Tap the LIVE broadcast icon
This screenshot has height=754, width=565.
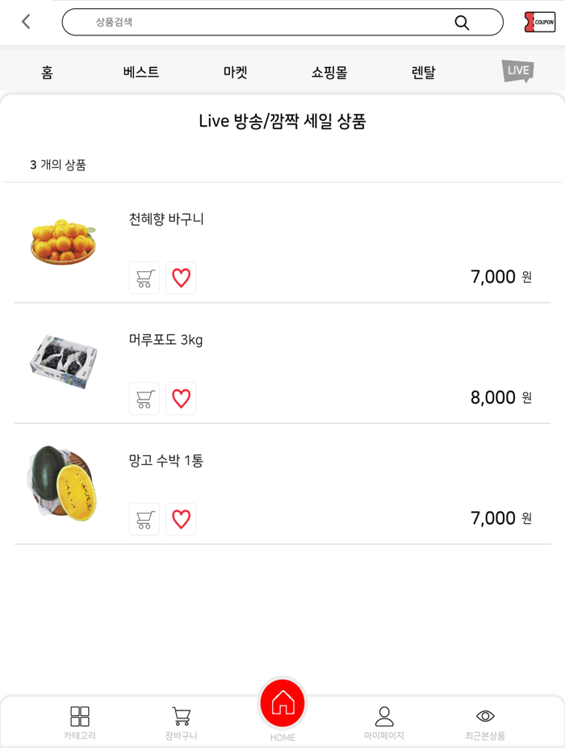point(516,71)
